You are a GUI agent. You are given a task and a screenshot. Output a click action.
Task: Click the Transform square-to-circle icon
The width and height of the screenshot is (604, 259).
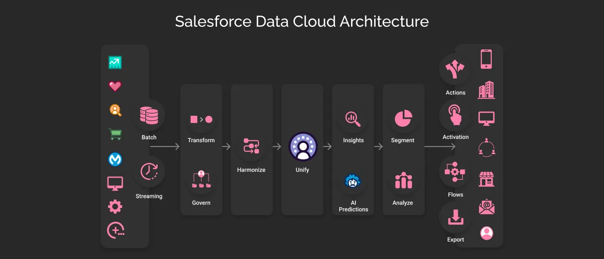pyautogui.click(x=201, y=120)
